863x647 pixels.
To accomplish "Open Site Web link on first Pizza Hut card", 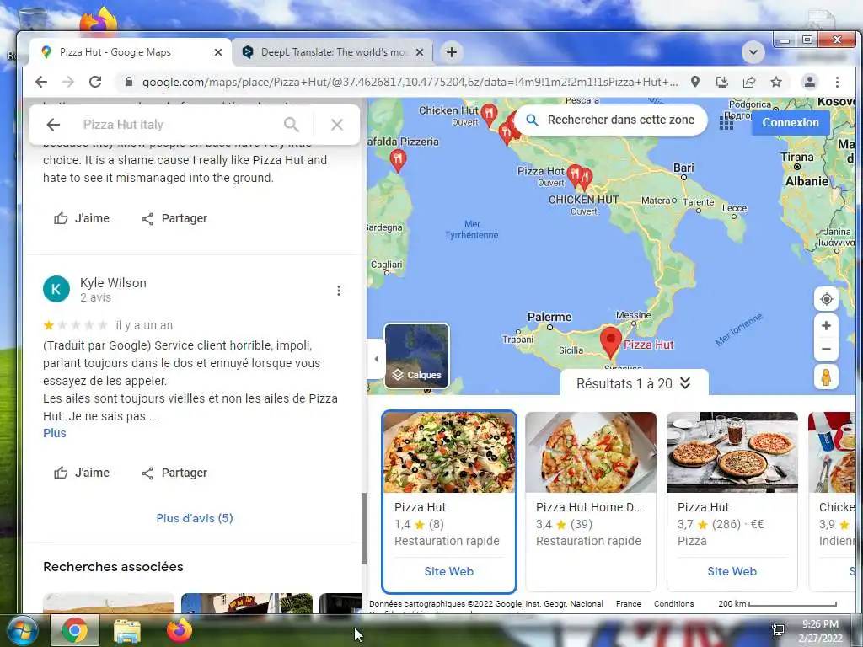I will click(x=449, y=571).
